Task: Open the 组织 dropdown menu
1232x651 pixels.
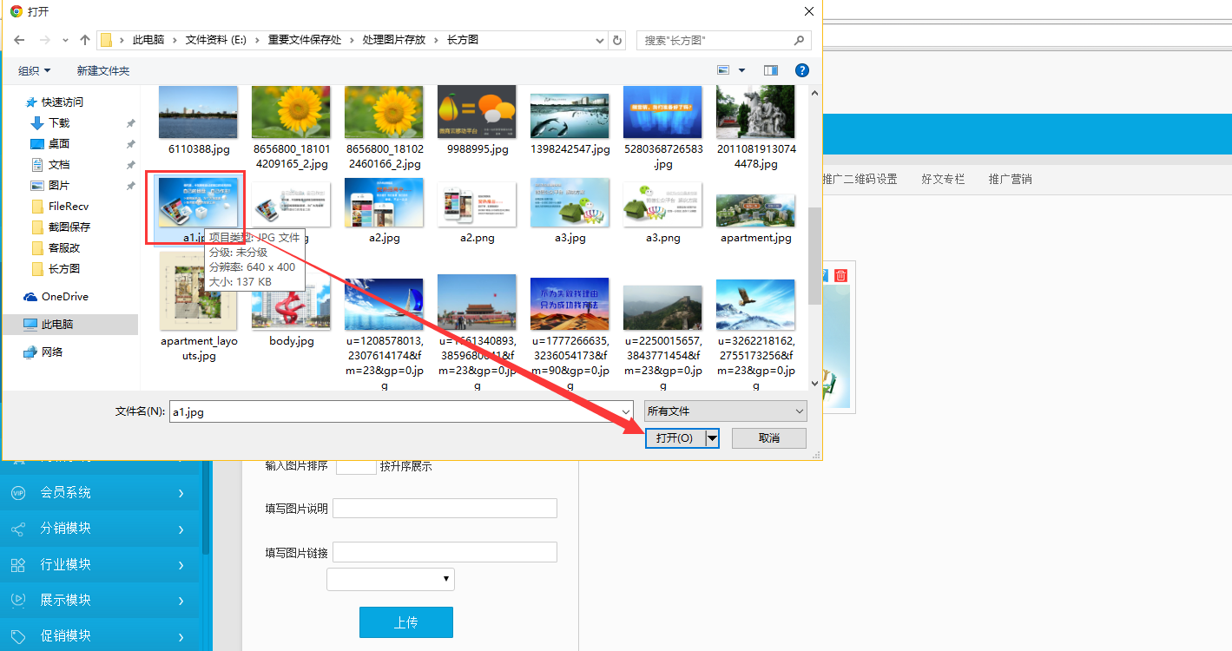Action: point(35,70)
